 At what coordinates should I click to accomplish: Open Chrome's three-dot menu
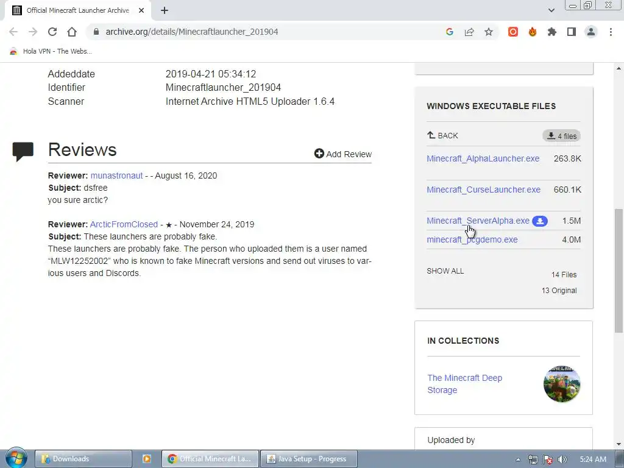(611, 32)
